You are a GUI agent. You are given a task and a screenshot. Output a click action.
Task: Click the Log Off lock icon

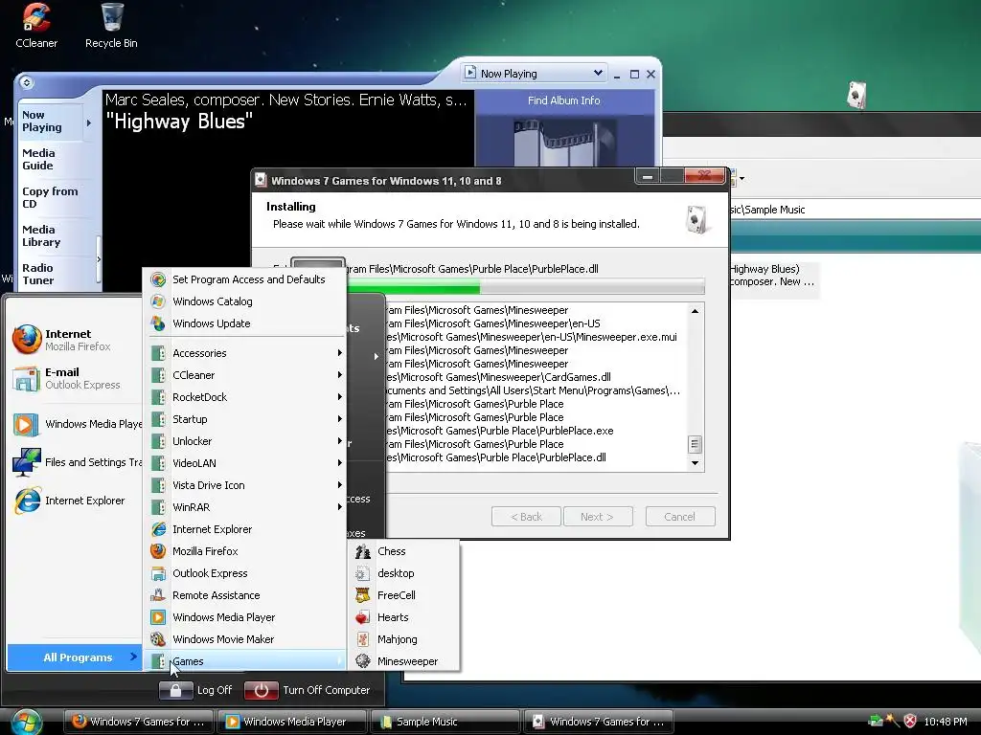point(175,690)
